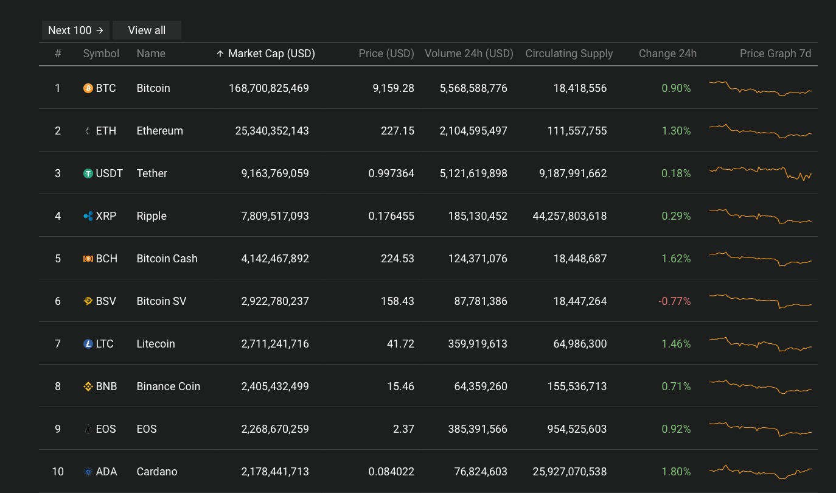Click Bitcoin change 0.90%
This screenshot has height=493, width=836.
(677, 88)
